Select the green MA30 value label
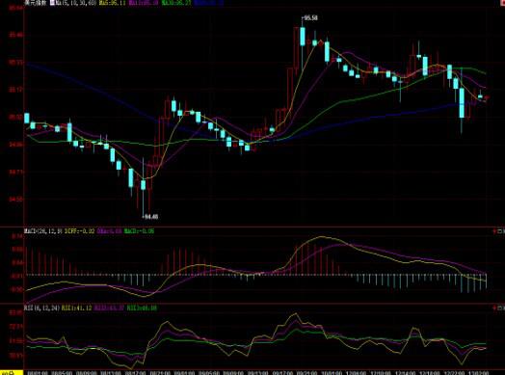This screenshot has height=375, width=505. [x=176, y=3]
